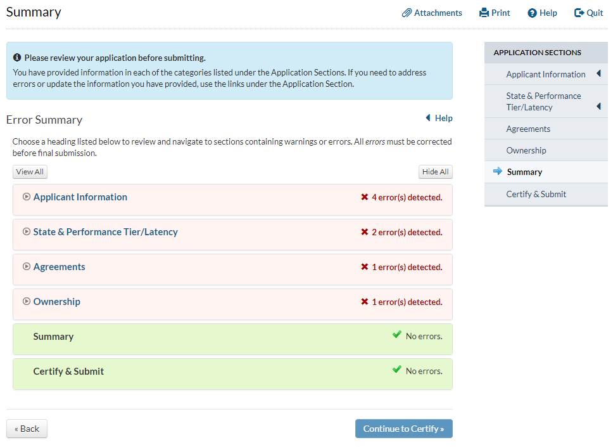Click the info icon in review notice

click(x=17, y=58)
